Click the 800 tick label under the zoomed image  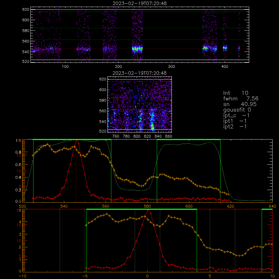click(x=137, y=136)
